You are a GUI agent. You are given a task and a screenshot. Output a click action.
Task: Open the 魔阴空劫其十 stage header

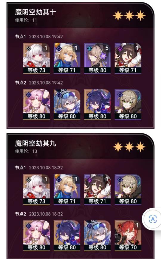click(36, 12)
